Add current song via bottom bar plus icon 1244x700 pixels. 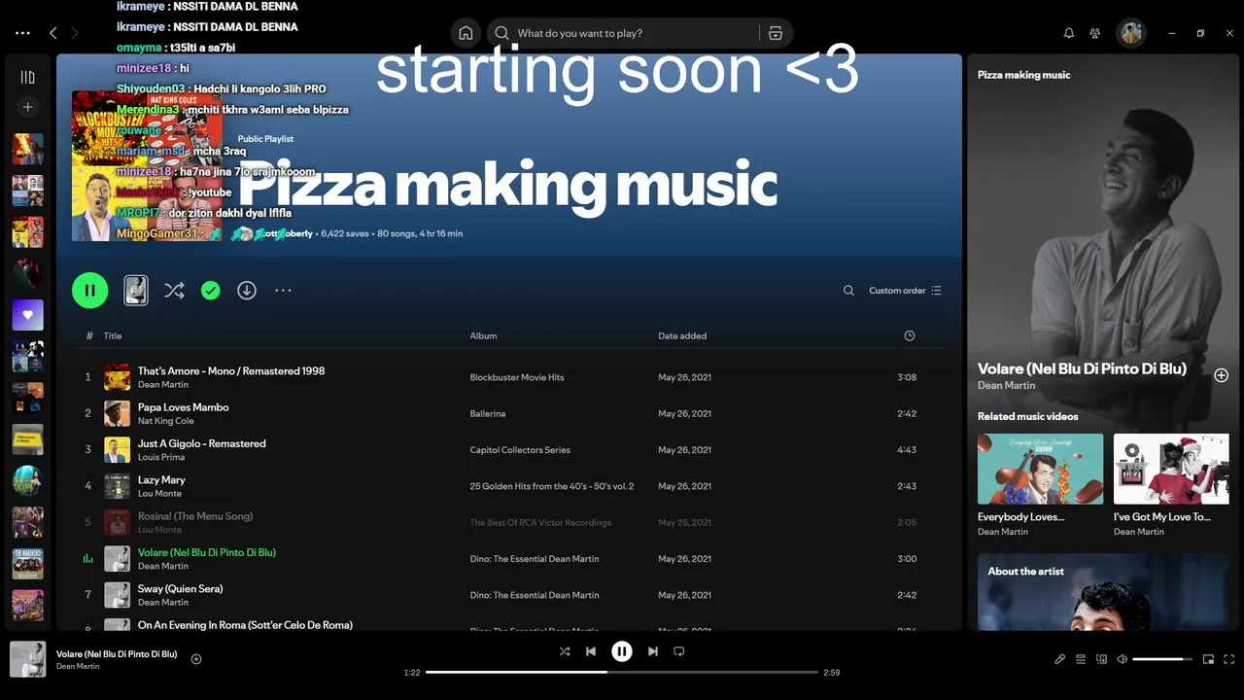195,659
